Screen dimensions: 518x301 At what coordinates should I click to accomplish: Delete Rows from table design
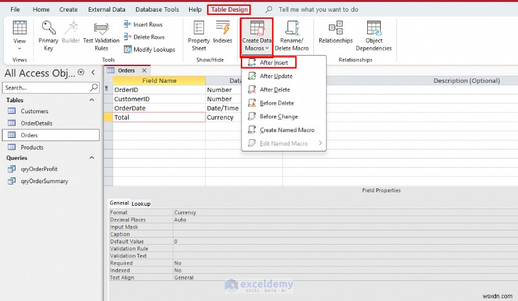pos(144,37)
